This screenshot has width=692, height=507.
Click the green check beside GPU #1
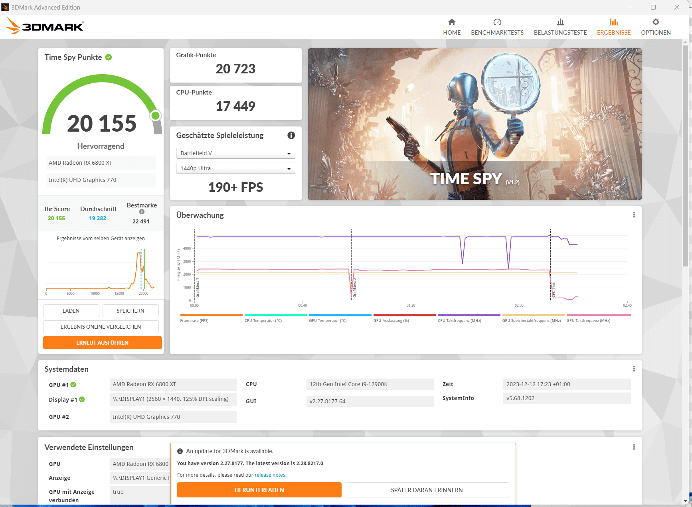click(73, 385)
